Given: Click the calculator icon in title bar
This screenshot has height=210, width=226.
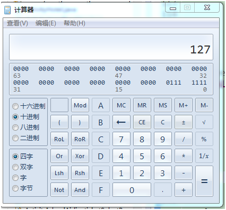Looking at the screenshot, I should point(7,10).
